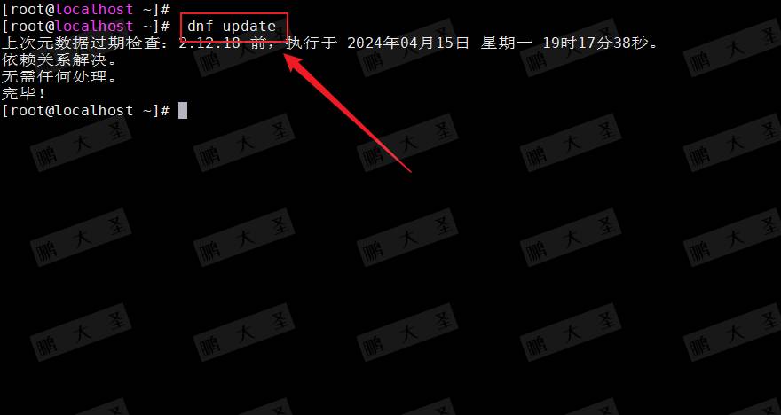Image resolution: width=781 pixels, height=415 pixels.
Task: Click the purple localhost on last prompt line
Action: click(x=94, y=110)
